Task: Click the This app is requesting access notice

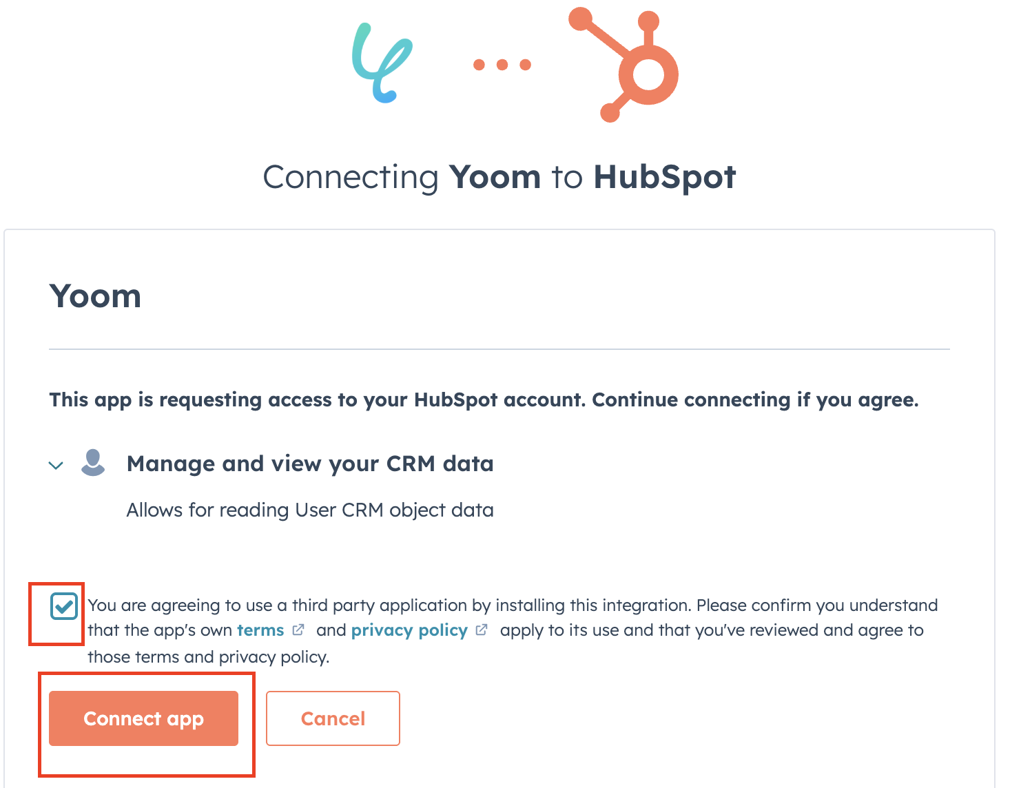Action: pos(484,400)
